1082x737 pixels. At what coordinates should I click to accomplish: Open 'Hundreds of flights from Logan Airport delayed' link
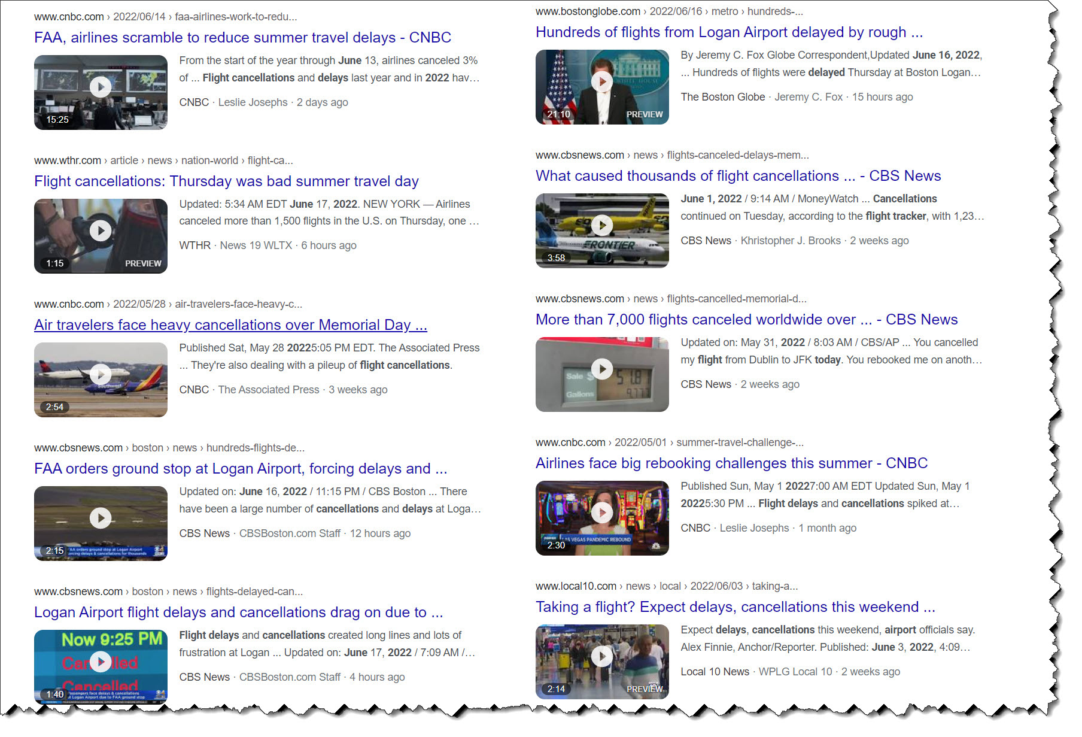click(x=729, y=32)
